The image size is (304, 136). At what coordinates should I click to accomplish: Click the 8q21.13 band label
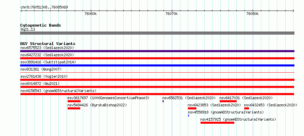[28, 30]
